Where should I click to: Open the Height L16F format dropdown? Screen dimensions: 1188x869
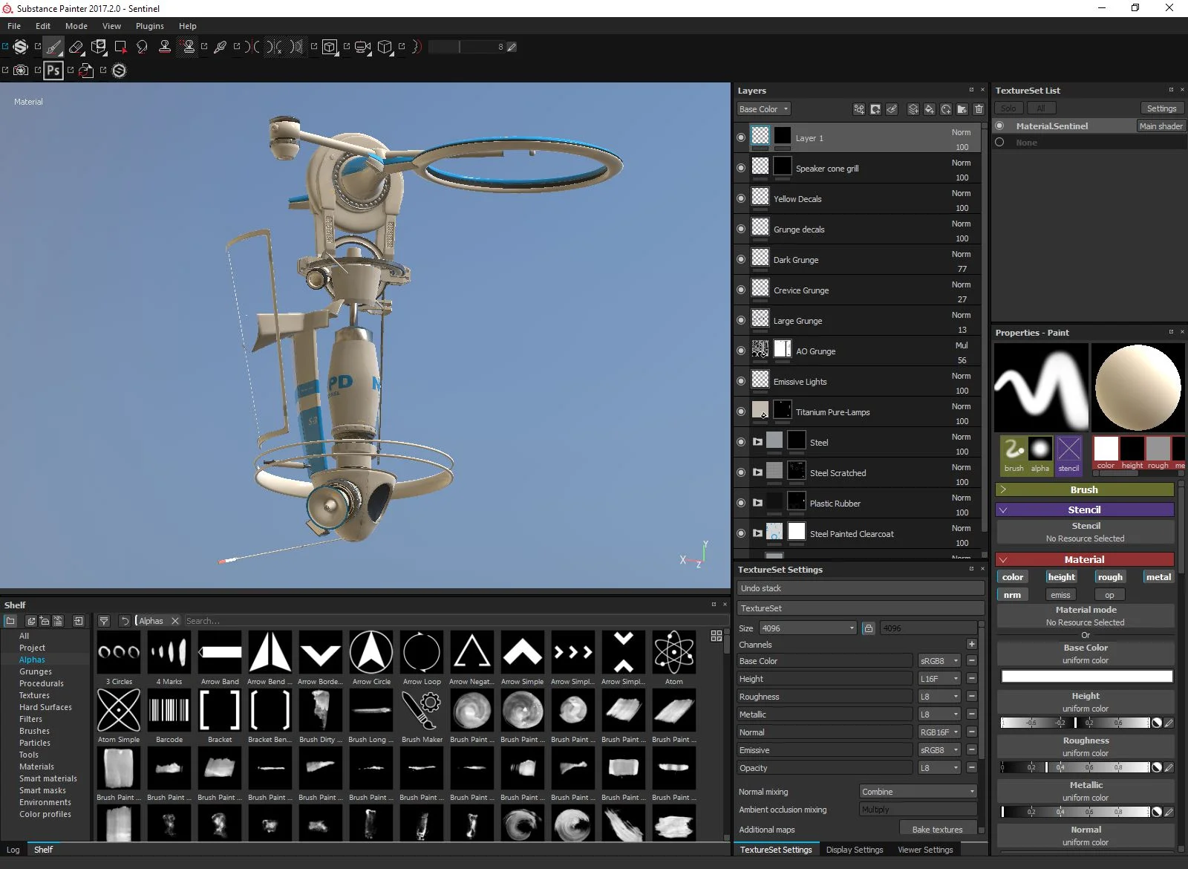939,679
